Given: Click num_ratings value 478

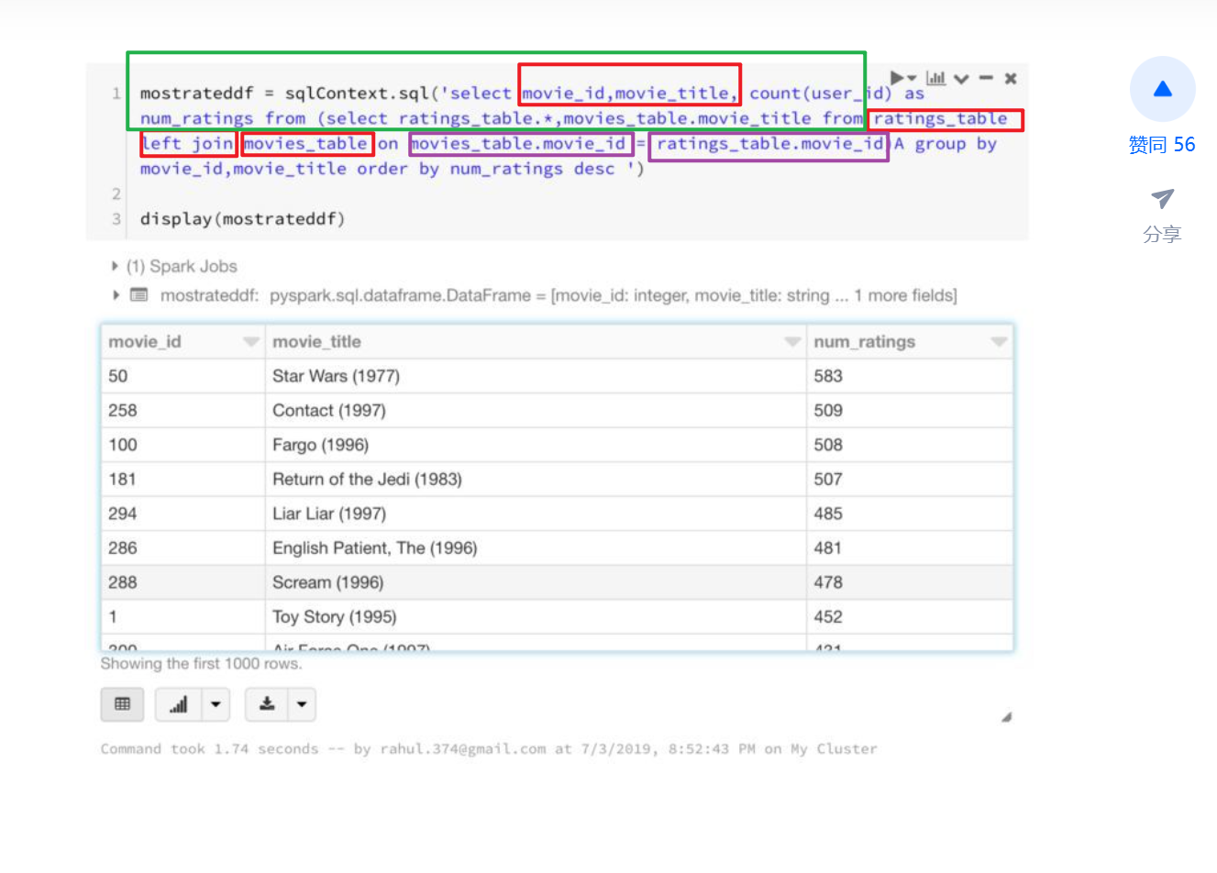Looking at the screenshot, I should point(828,582).
